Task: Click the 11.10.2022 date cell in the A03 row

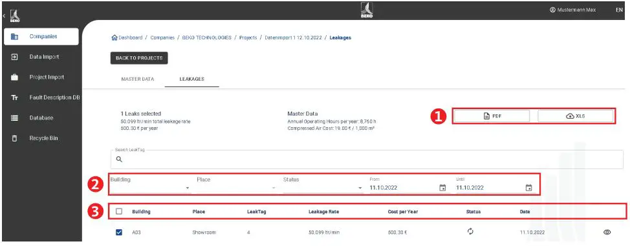Action: coord(532,232)
